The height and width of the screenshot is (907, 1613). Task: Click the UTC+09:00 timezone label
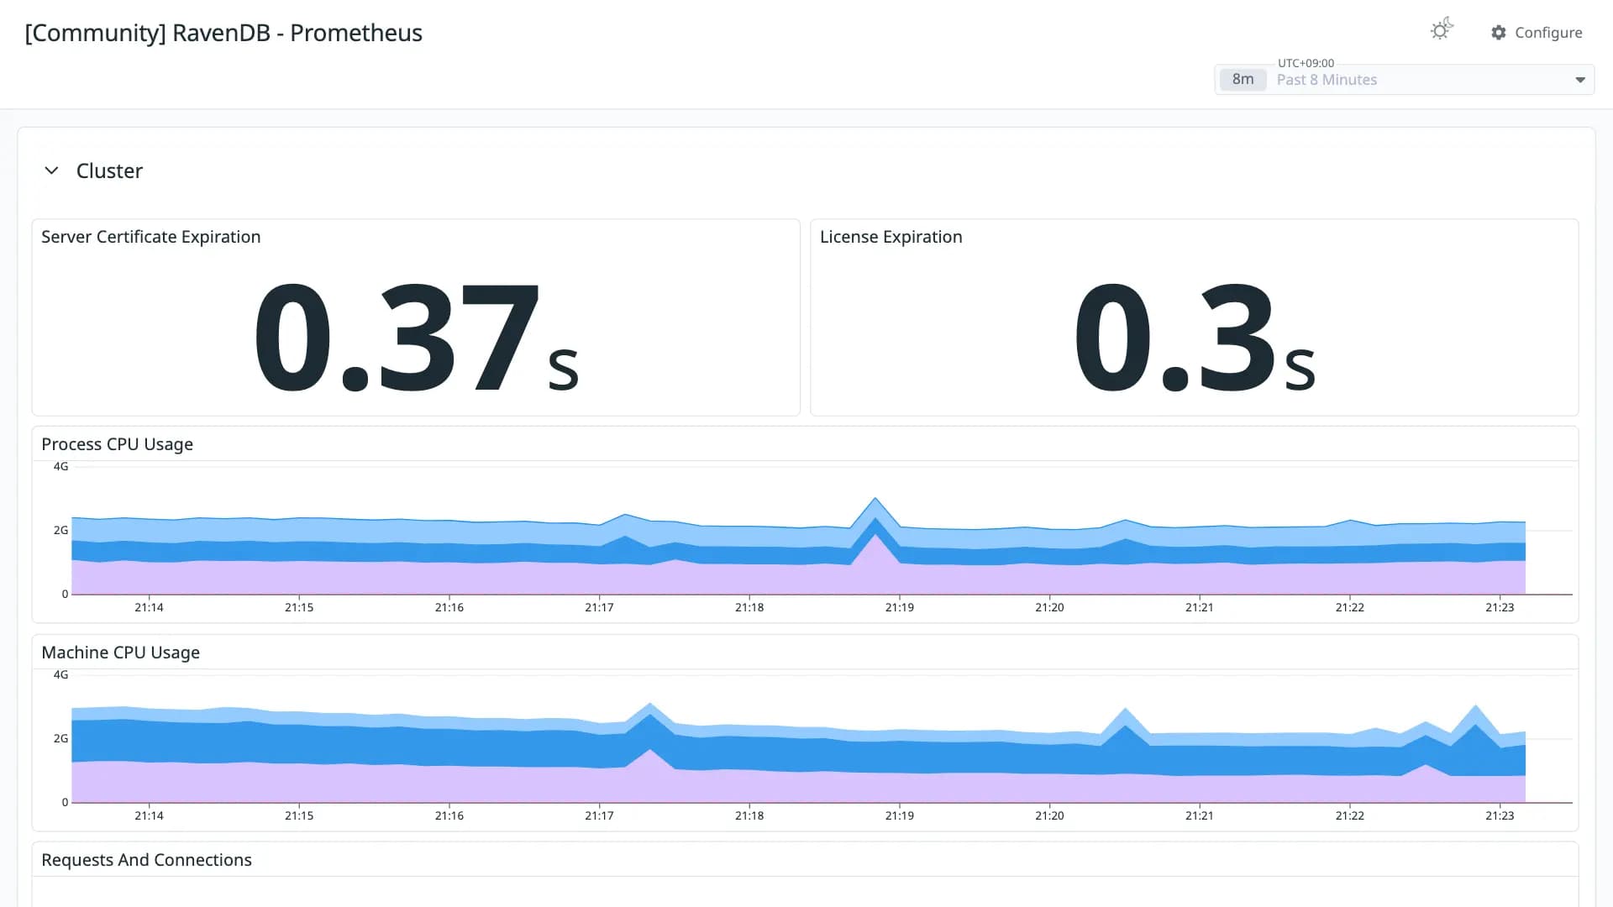pyautogui.click(x=1306, y=63)
